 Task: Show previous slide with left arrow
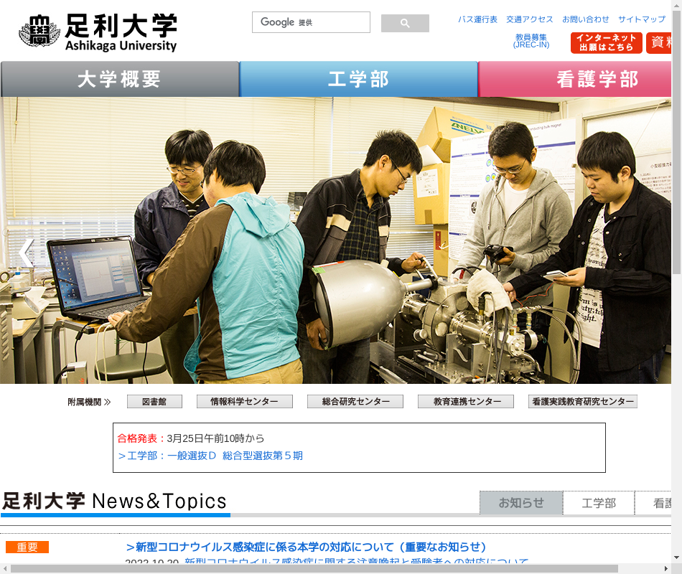[27, 253]
